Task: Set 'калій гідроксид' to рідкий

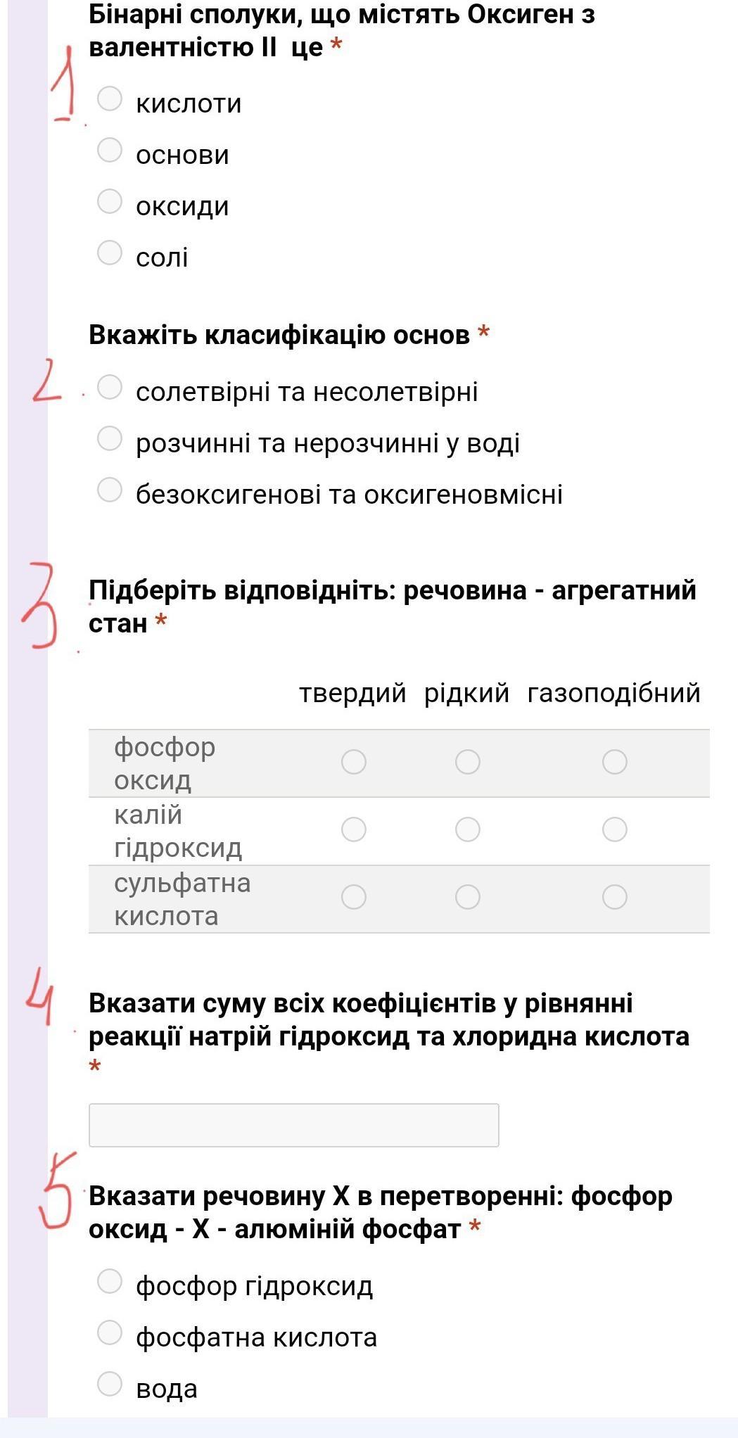Action: click(x=468, y=829)
